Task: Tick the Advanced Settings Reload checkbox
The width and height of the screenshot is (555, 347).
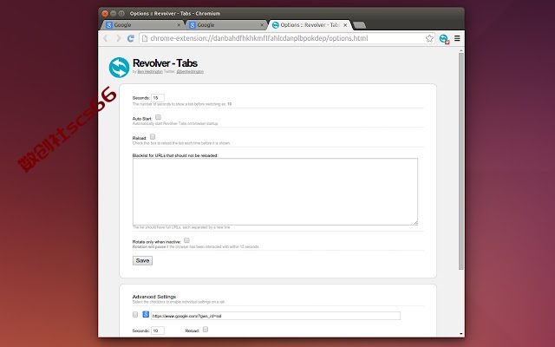Action: tap(206, 330)
